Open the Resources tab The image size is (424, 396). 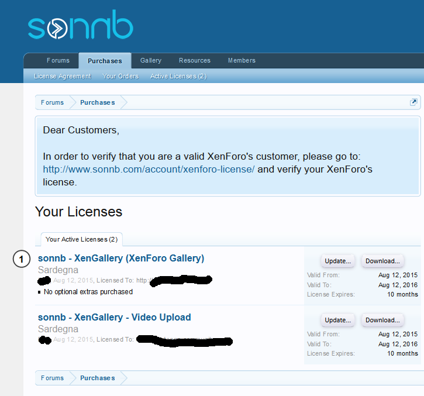pyautogui.click(x=195, y=61)
